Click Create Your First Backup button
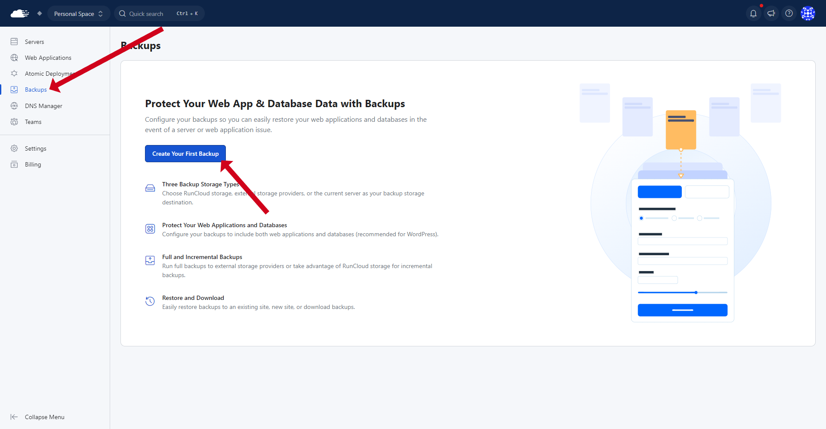Image resolution: width=826 pixels, height=429 pixels. click(x=185, y=154)
